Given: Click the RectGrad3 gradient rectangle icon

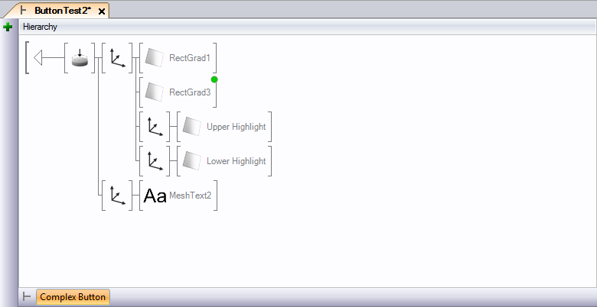Looking at the screenshot, I should click(155, 92).
